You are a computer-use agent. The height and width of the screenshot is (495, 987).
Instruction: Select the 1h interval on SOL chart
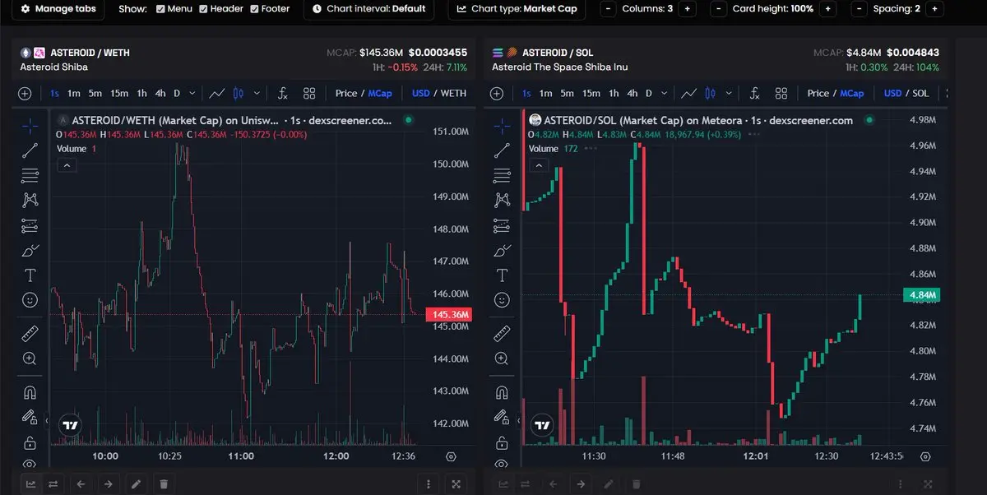click(614, 94)
